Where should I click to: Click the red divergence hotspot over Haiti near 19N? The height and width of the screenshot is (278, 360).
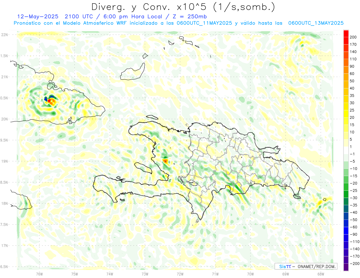165,161
